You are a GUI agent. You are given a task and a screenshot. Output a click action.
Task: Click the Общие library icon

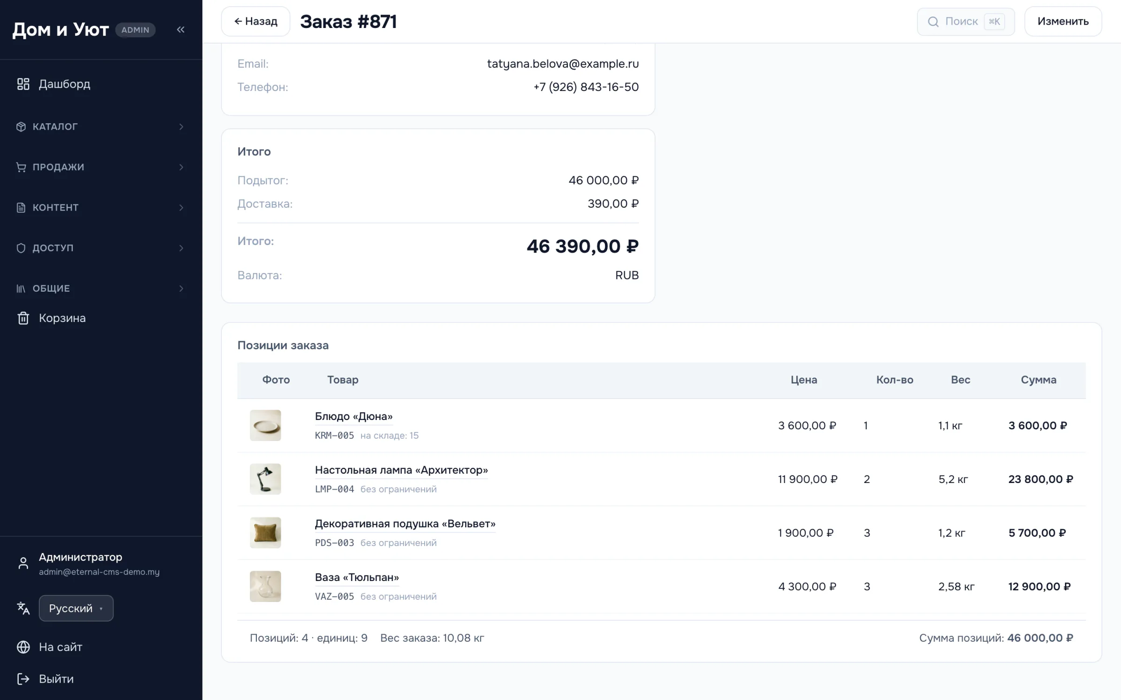21,288
